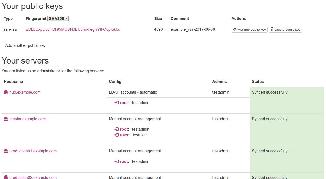The width and height of the screenshot is (326, 179).
Task: Click 'Synced successfully' status for master.example.com
Action: (270, 119)
